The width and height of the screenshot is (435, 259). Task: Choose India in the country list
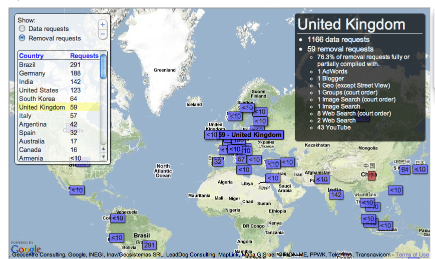pos(59,82)
